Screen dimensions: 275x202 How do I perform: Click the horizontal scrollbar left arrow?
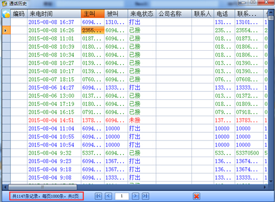pyautogui.click(x=5, y=187)
